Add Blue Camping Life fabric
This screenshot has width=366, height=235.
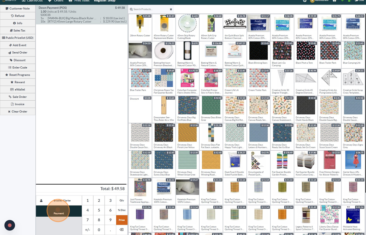pyautogui.click(x=353, y=55)
